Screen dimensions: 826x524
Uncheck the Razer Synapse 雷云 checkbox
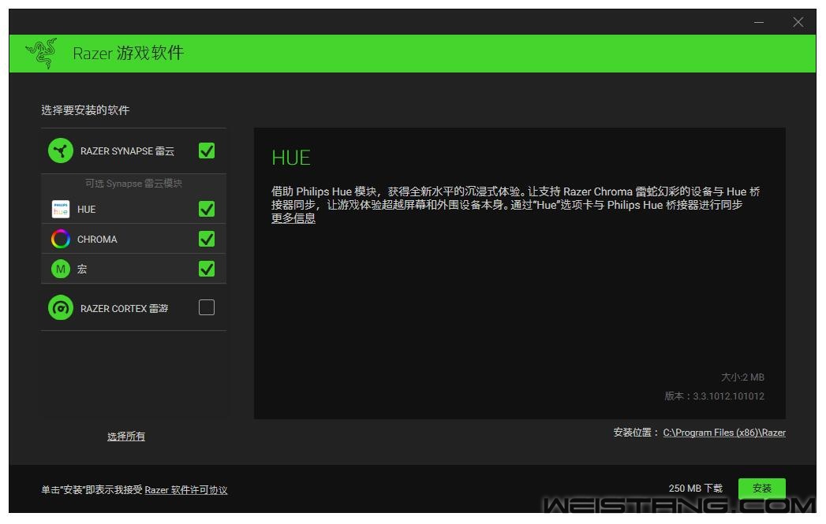[x=207, y=151]
